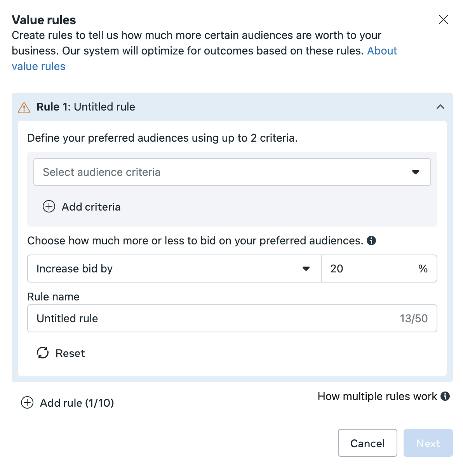Click the Next button

(x=428, y=443)
